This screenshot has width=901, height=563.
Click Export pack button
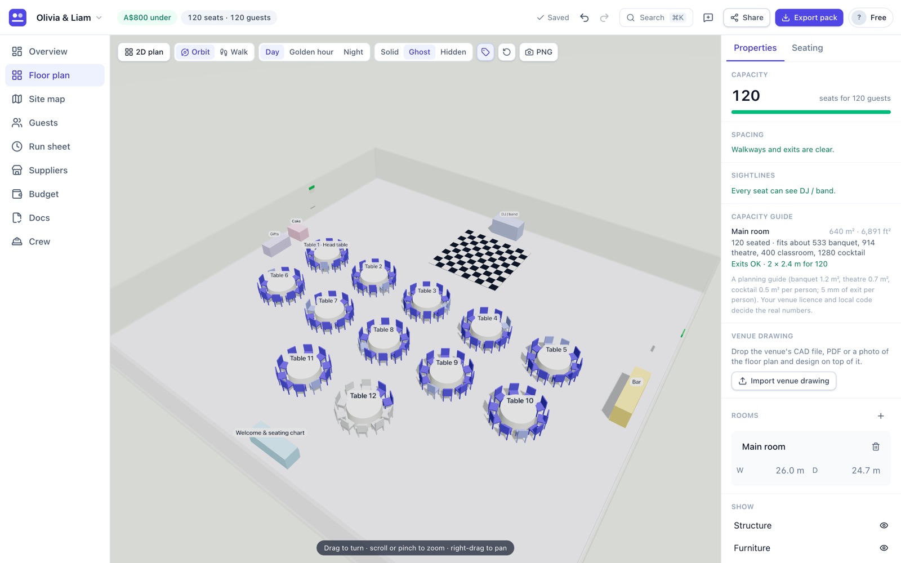(809, 17)
